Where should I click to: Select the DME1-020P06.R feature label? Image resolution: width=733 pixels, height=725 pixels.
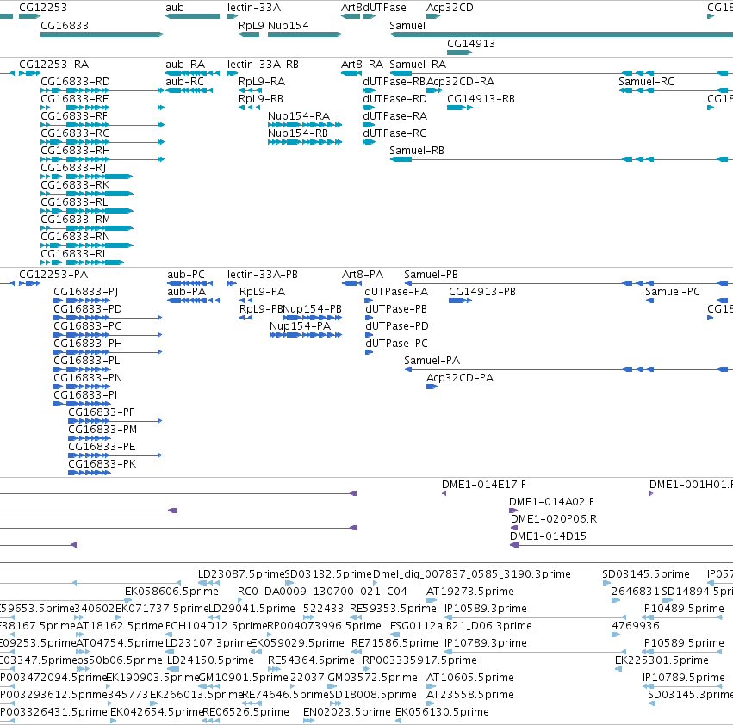tap(554, 519)
